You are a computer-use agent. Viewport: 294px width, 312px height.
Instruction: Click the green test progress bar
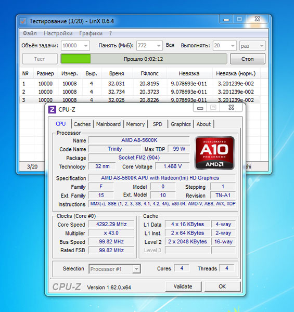click(x=144, y=59)
